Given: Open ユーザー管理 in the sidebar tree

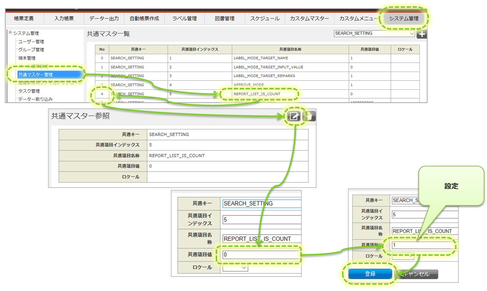Looking at the screenshot, I should [x=31, y=42].
